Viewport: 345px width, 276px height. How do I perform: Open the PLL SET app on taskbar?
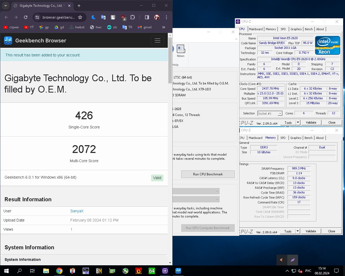[86, 271]
